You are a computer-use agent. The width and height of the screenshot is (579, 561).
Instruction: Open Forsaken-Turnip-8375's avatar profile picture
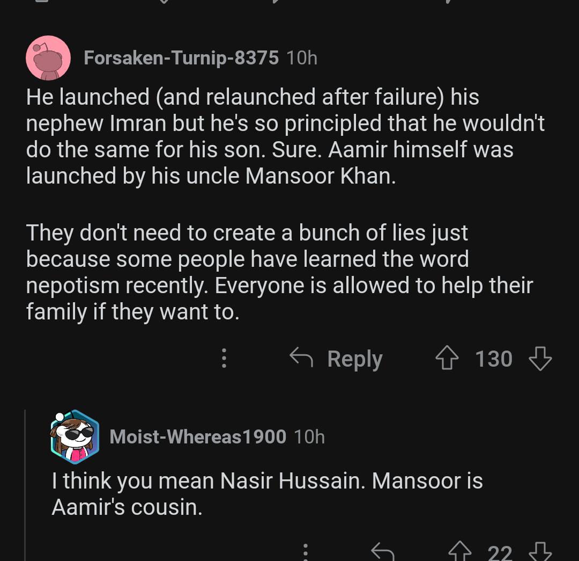point(48,58)
